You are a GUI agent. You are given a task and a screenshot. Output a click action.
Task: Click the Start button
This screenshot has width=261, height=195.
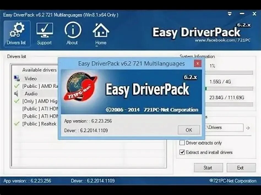[x=208, y=168]
